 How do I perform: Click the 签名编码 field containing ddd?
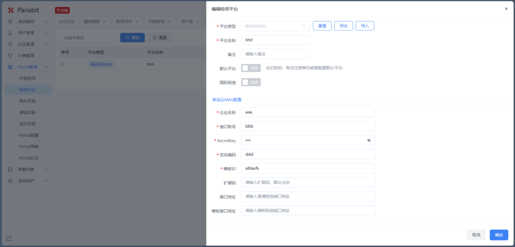coord(308,154)
